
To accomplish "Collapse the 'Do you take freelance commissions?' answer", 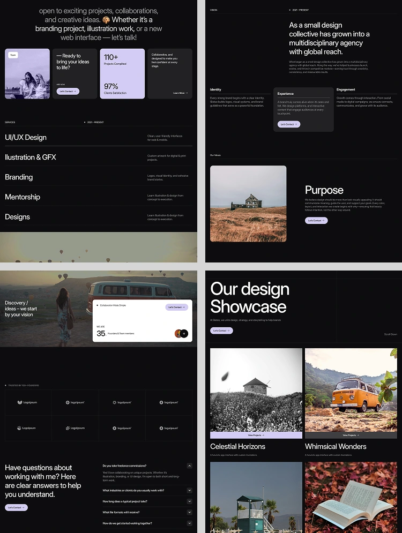I will 189,466.
